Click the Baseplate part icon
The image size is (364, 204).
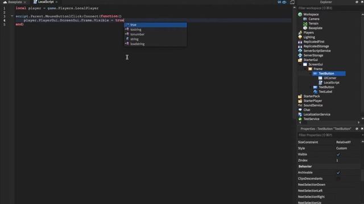(305, 28)
